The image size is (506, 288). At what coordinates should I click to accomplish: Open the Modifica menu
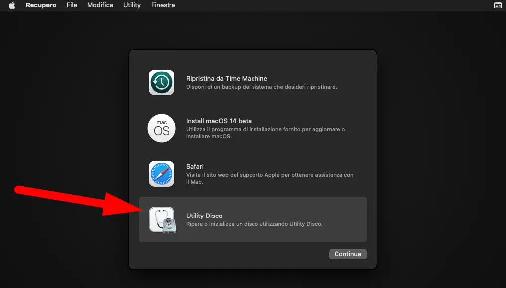[x=100, y=5]
